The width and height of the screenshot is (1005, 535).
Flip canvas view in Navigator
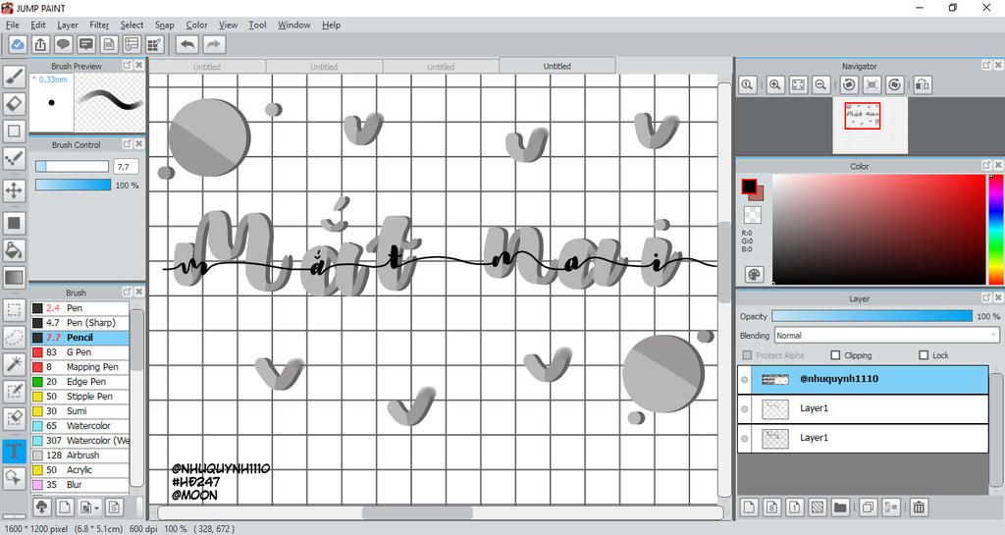923,84
